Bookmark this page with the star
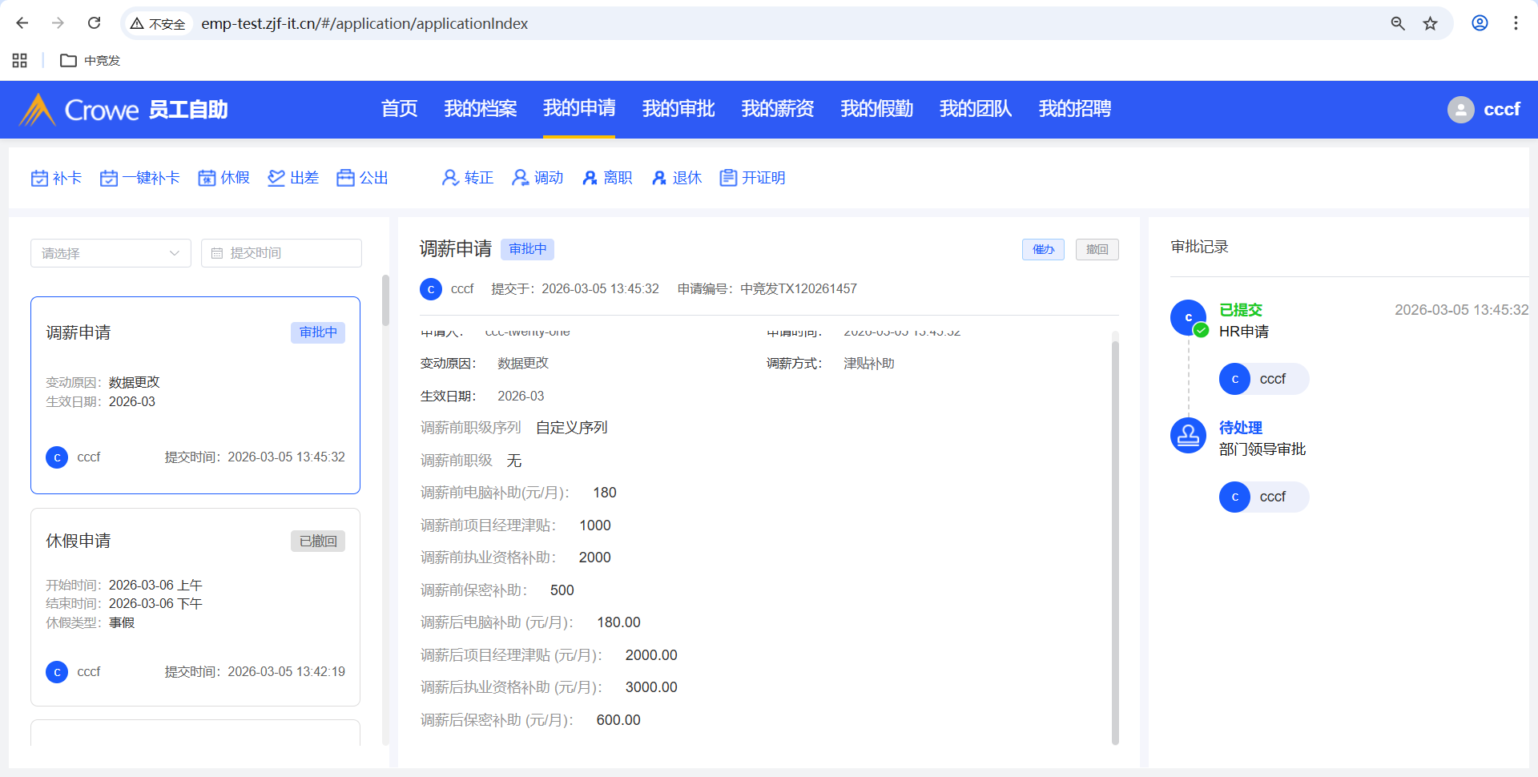 tap(1430, 23)
